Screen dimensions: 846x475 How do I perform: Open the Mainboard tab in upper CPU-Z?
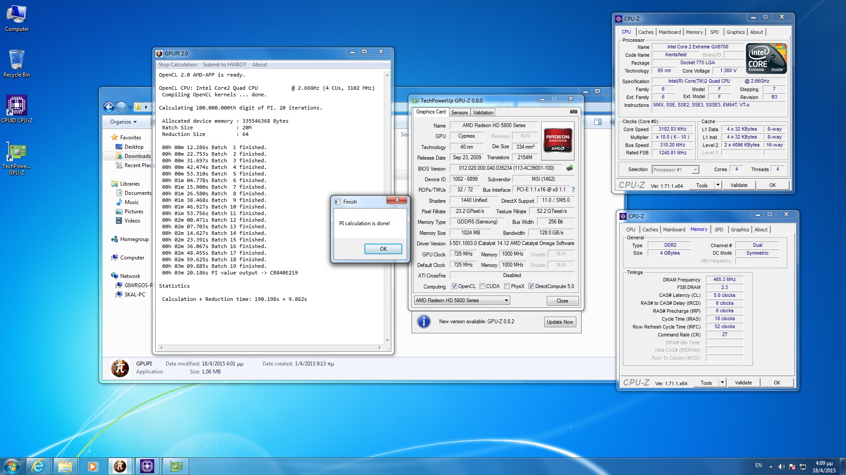[669, 32]
